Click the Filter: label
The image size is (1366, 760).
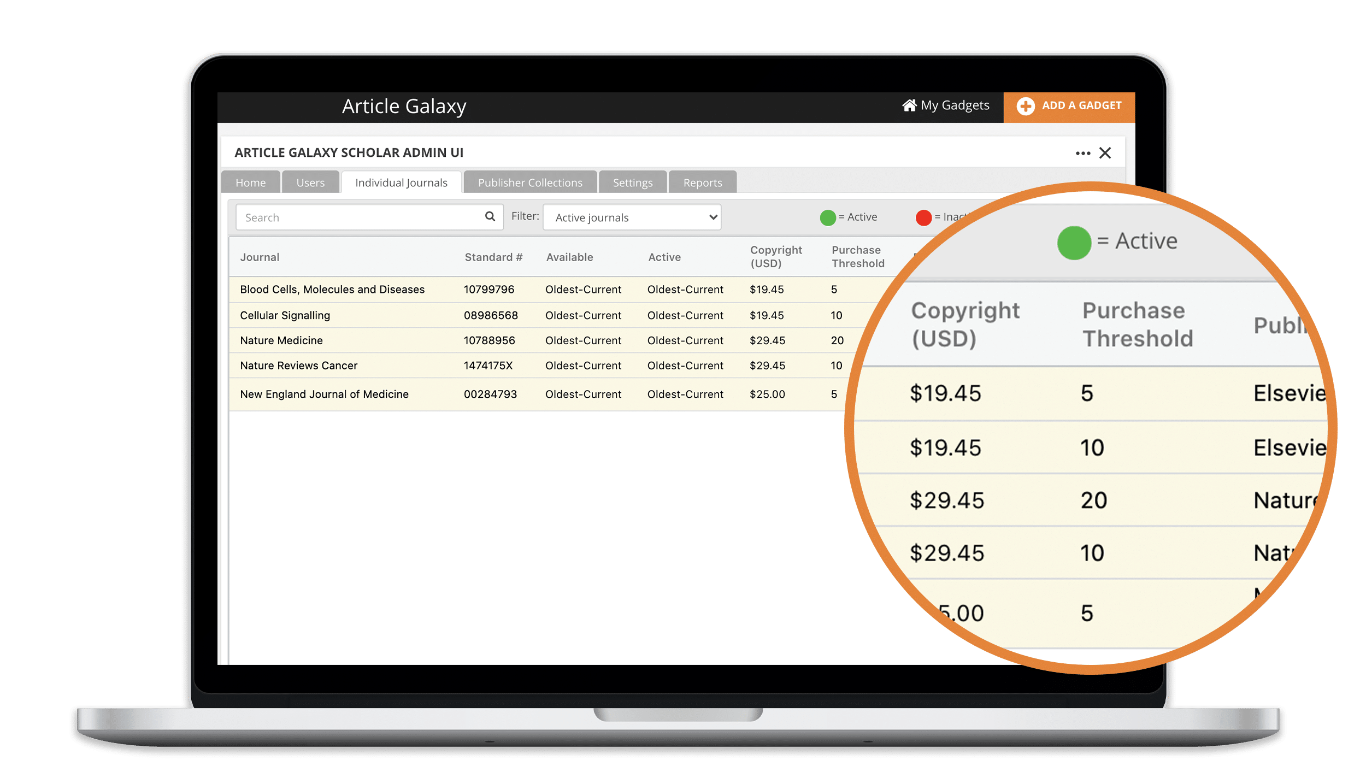(525, 216)
